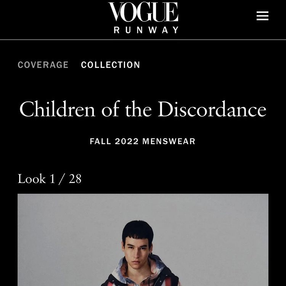Click the word Children in the title

click(57, 109)
